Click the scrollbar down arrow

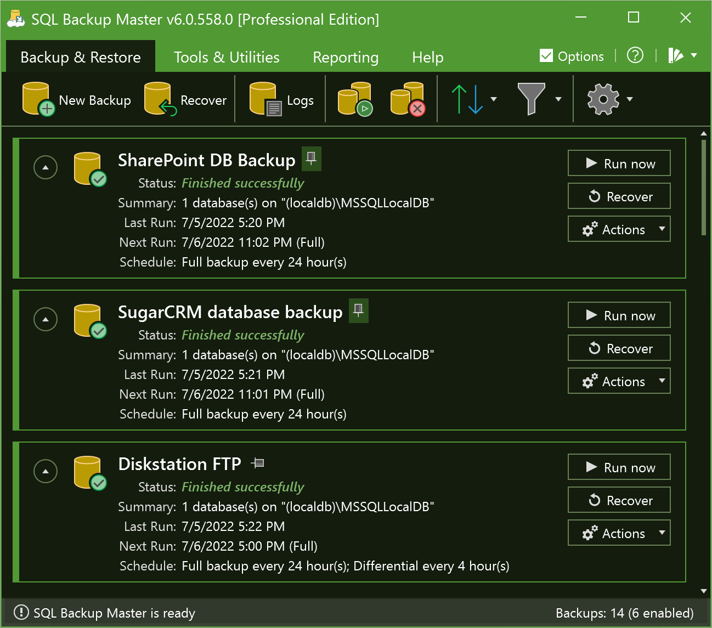click(x=704, y=591)
